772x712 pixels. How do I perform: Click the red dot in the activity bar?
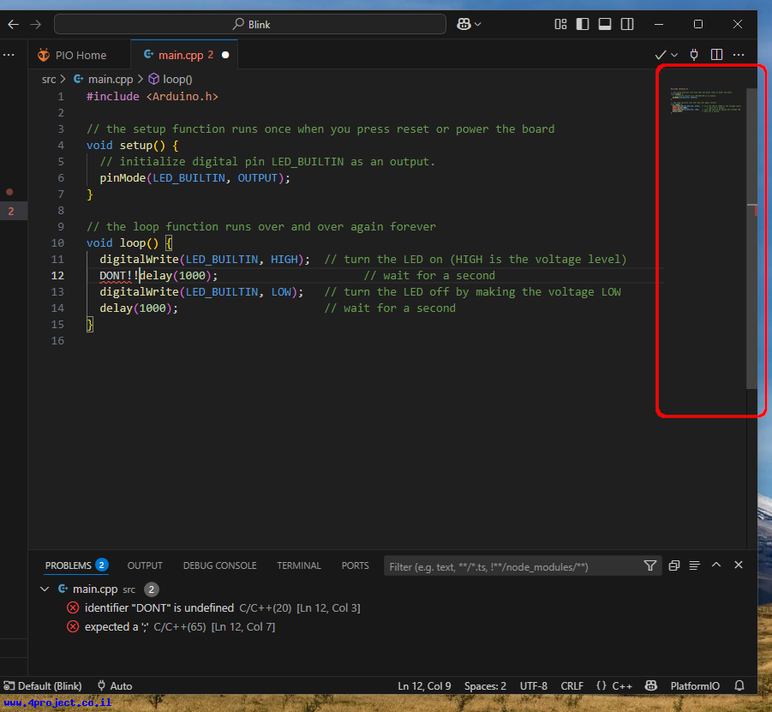9,192
